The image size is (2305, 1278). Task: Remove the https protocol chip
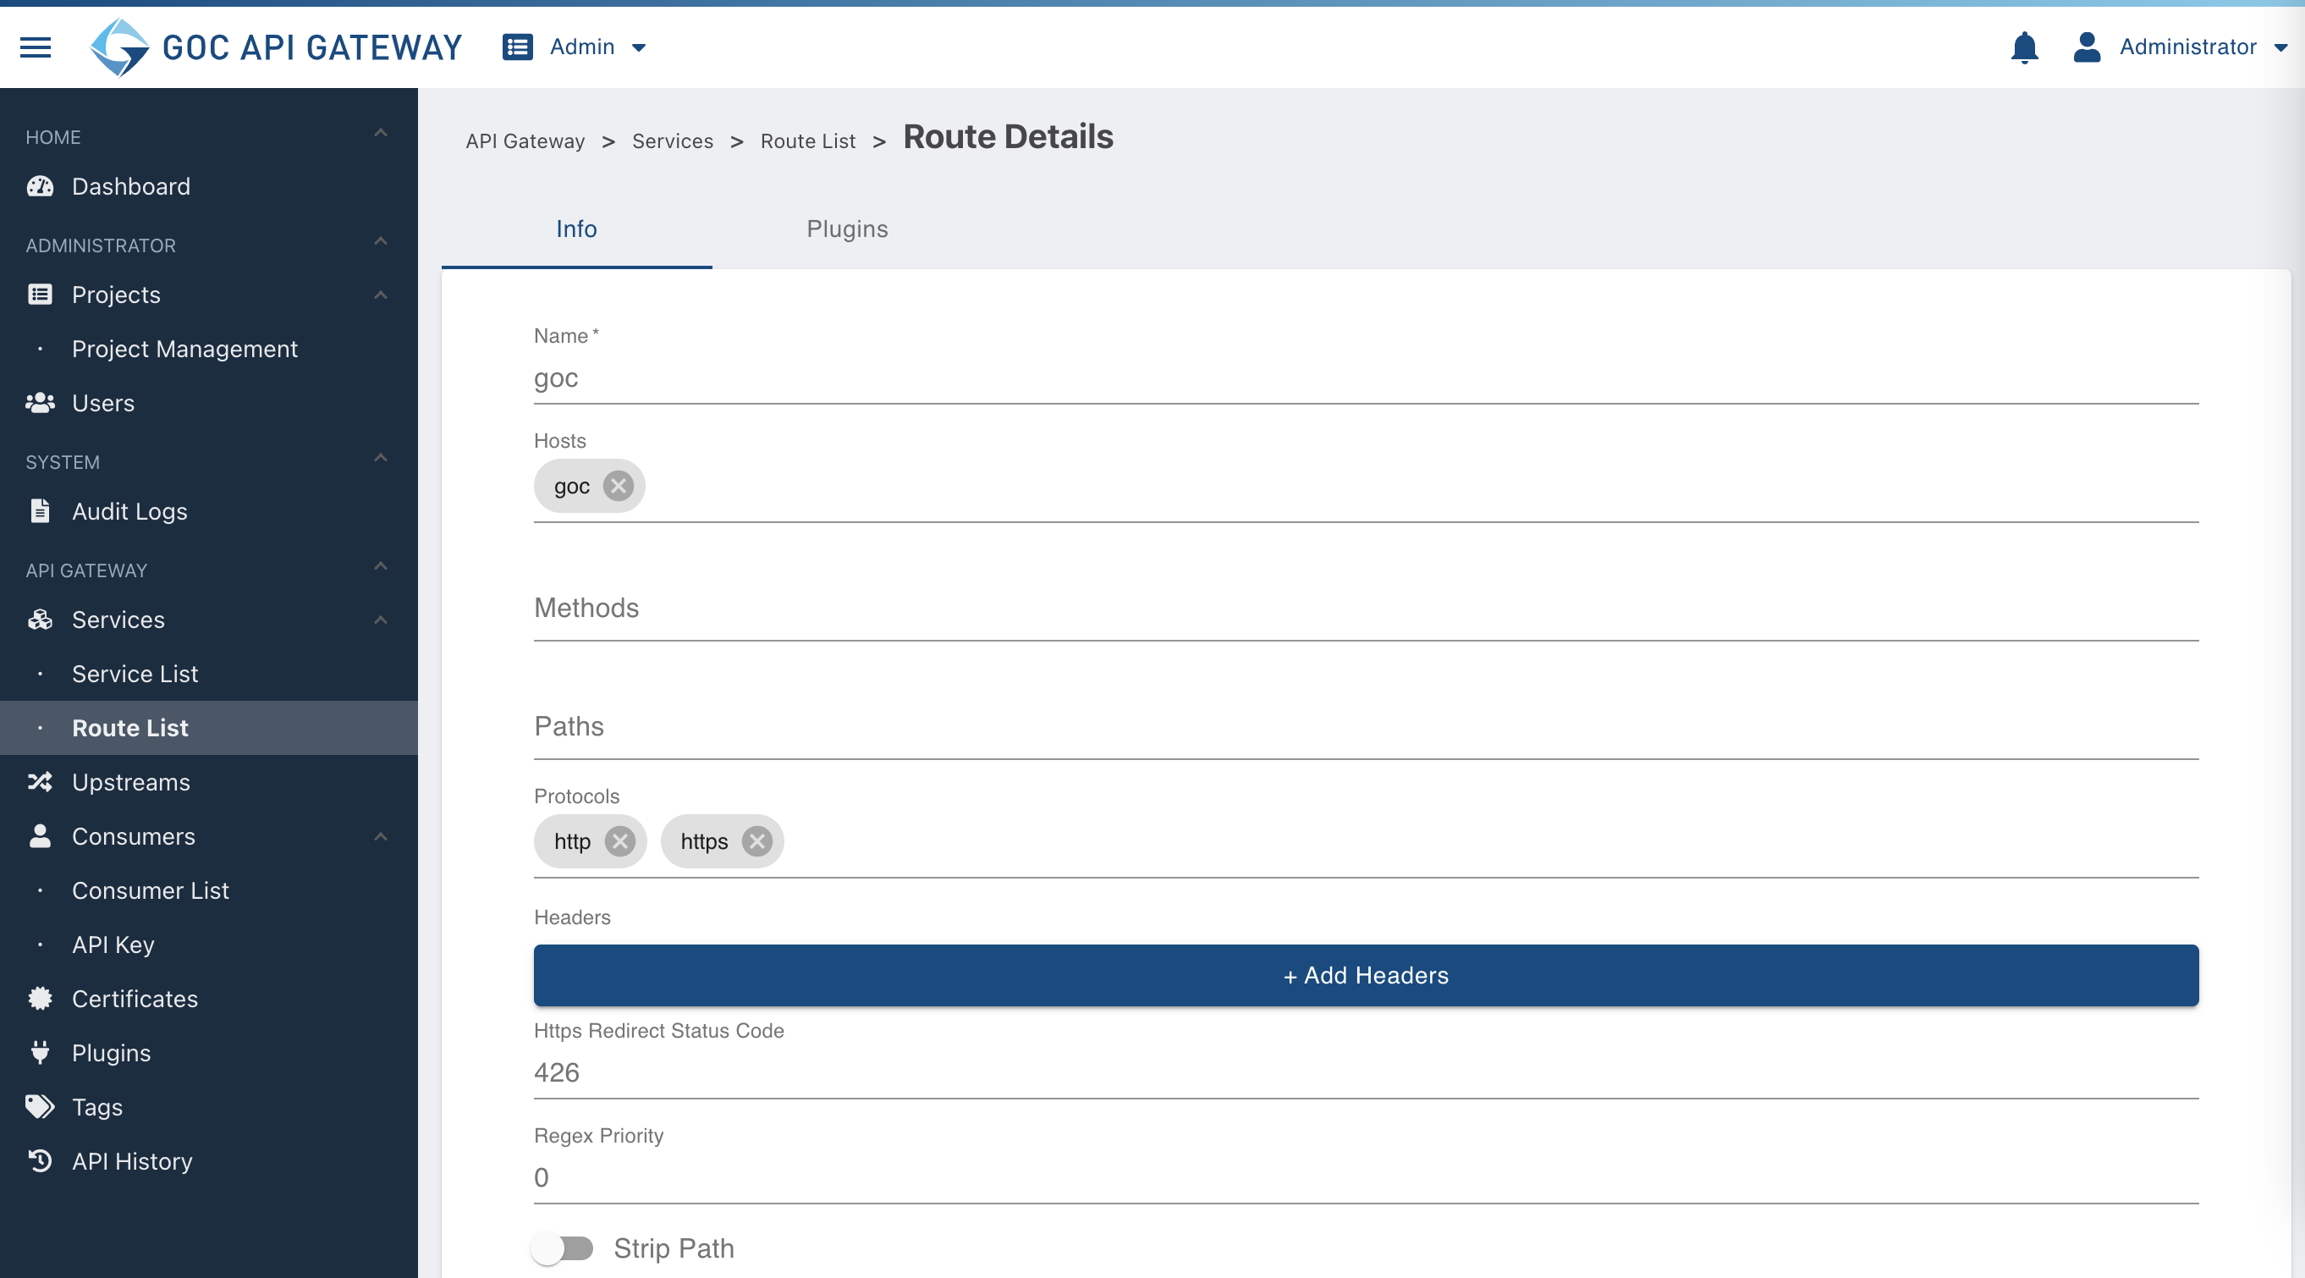pyautogui.click(x=757, y=841)
